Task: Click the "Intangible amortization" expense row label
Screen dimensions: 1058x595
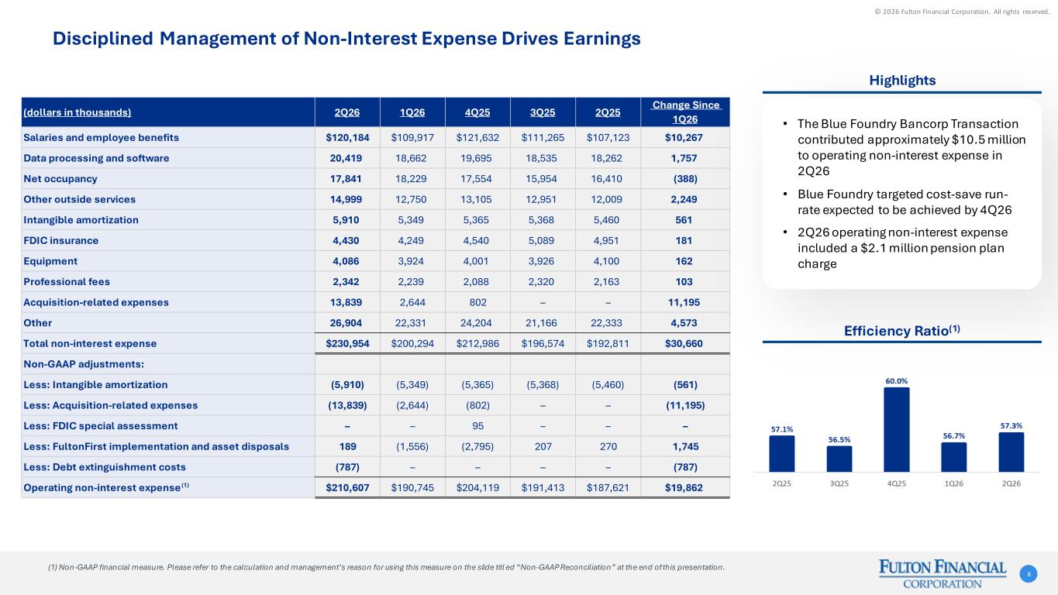Action: pos(81,220)
